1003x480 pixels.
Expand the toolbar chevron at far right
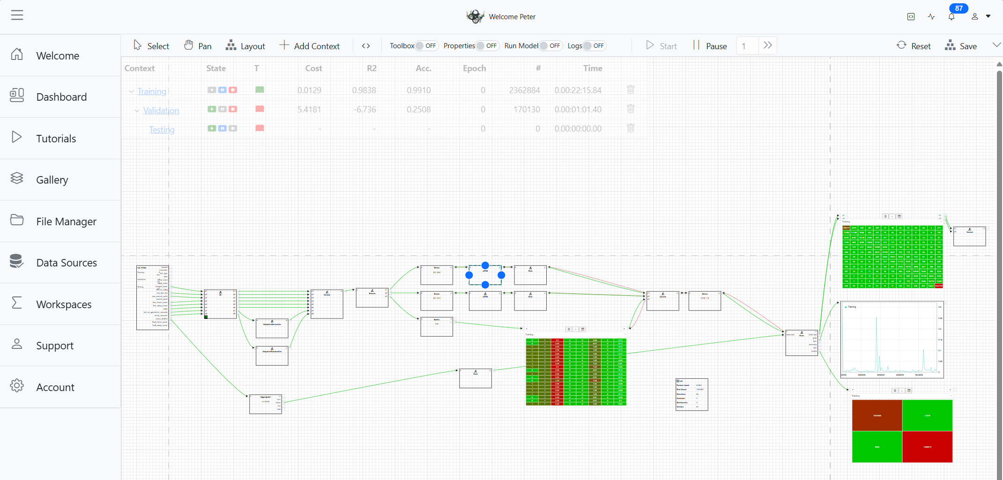(x=996, y=45)
